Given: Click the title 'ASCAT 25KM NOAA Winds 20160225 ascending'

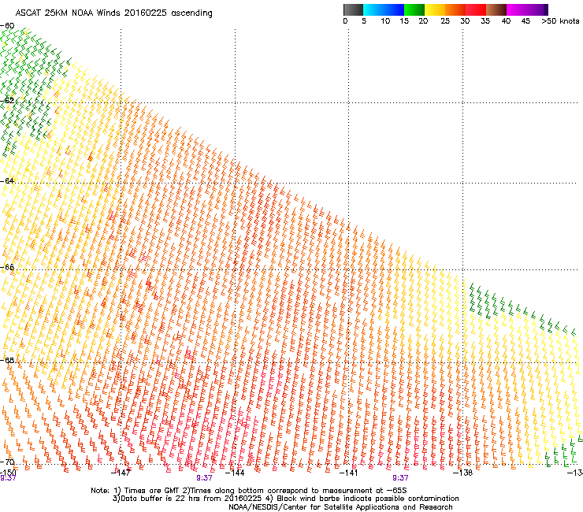Looking at the screenshot, I should [113, 13].
